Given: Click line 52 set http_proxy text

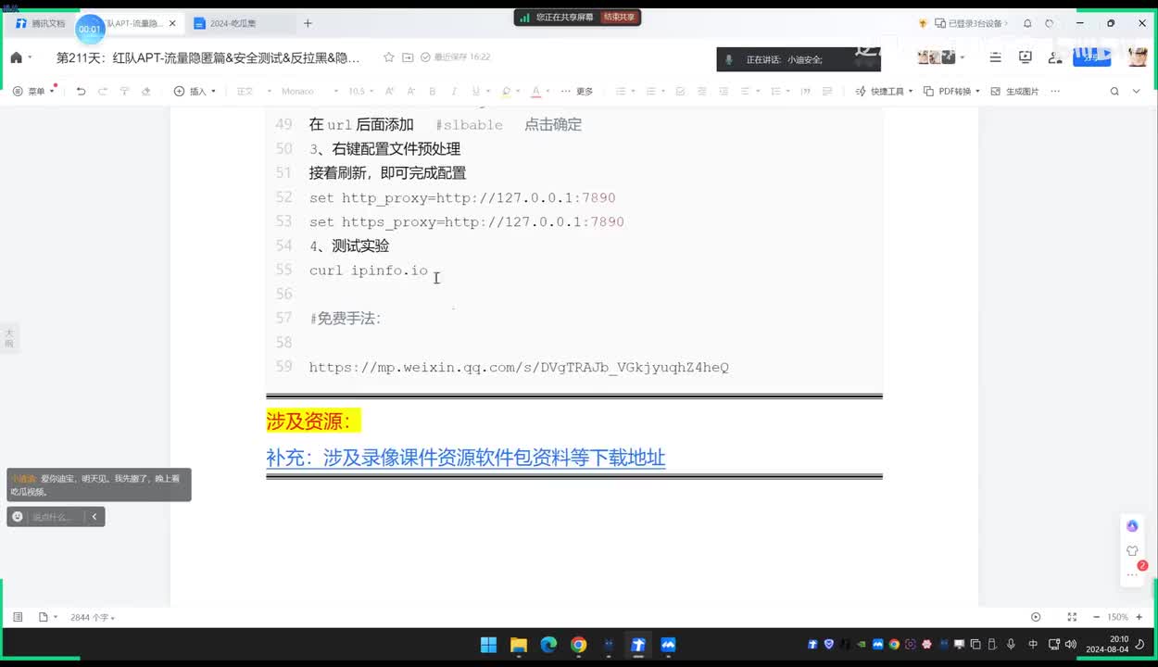Looking at the screenshot, I should [462, 198].
